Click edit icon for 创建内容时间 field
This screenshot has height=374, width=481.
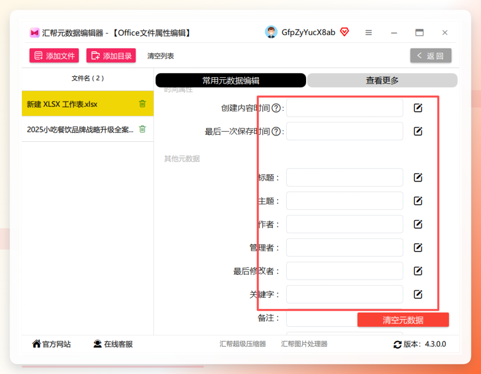[x=418, y=108]
